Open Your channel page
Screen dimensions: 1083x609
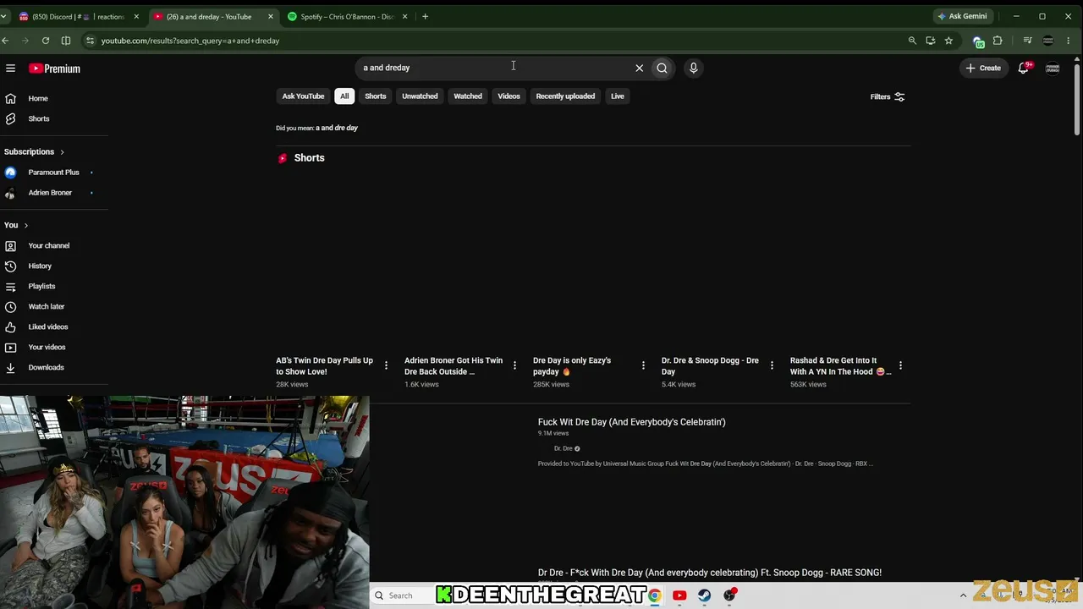(x=49, y=245)
